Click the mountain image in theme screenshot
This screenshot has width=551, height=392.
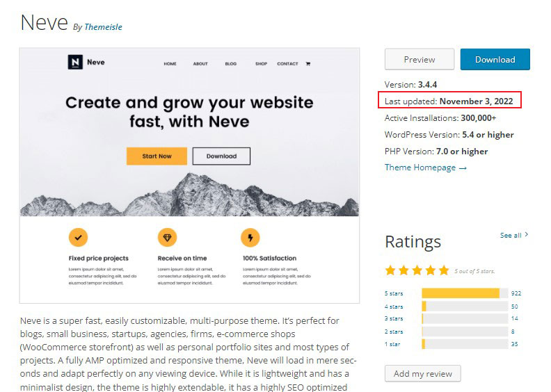(189, 195)
